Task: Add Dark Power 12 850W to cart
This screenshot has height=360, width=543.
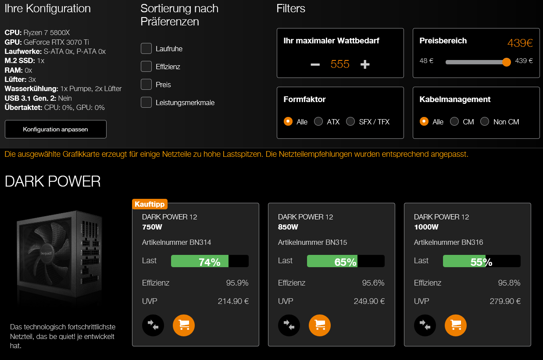Action: pos(320,325)
